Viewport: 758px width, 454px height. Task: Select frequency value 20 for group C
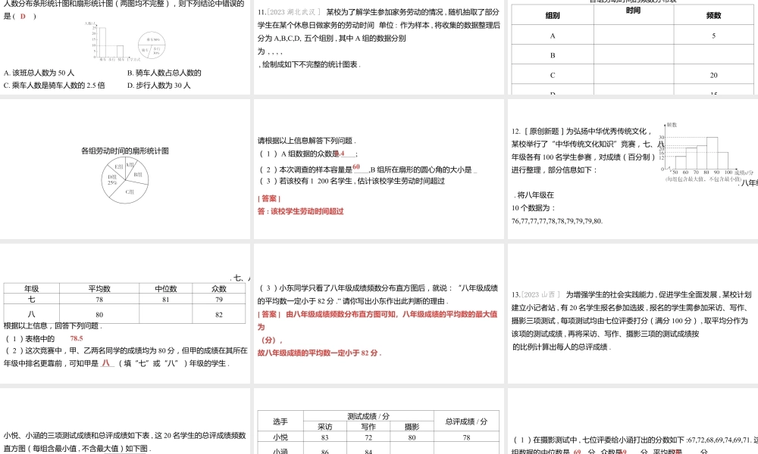click(713, 76)
